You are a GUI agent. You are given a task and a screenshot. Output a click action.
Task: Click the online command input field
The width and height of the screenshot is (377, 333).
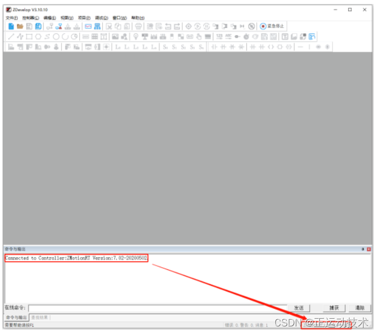pos(157,308)
